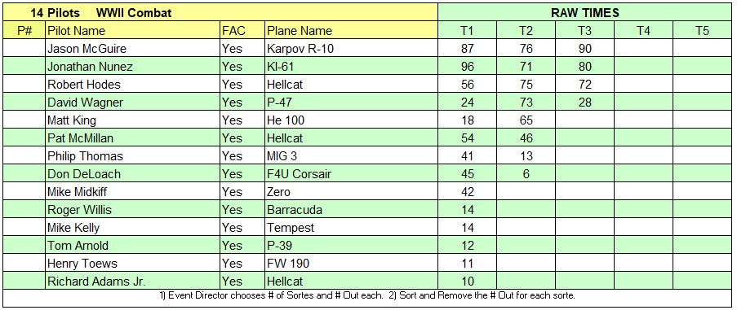Click the Event Director instructions footnote row
Viewport: 737px width, 310px height.
point(367,296)
